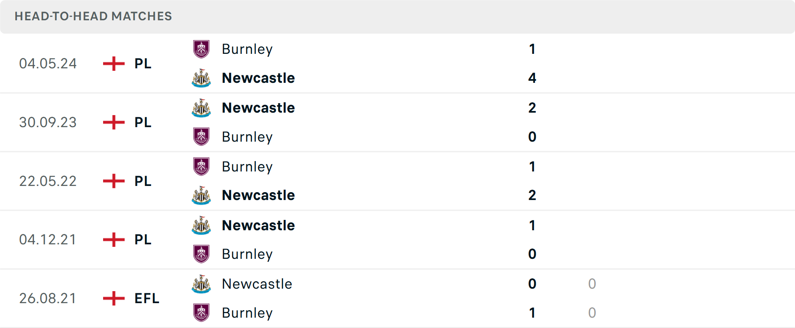Click the score 4 for Newcastle's win
795x328 pixels.
coord(532,78)
